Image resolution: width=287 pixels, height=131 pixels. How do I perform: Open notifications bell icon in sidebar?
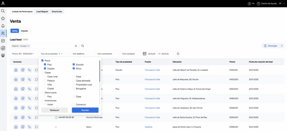coord(3,26)
